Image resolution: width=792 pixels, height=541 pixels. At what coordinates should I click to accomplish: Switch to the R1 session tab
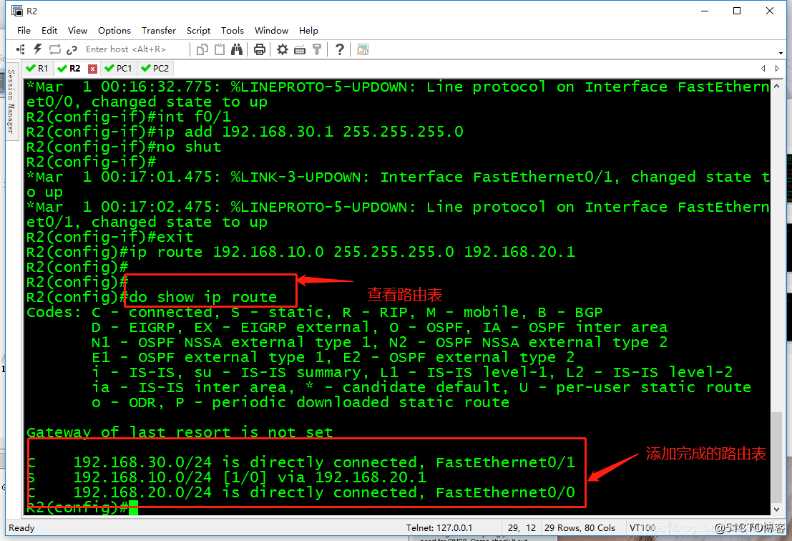click(37, 68)
